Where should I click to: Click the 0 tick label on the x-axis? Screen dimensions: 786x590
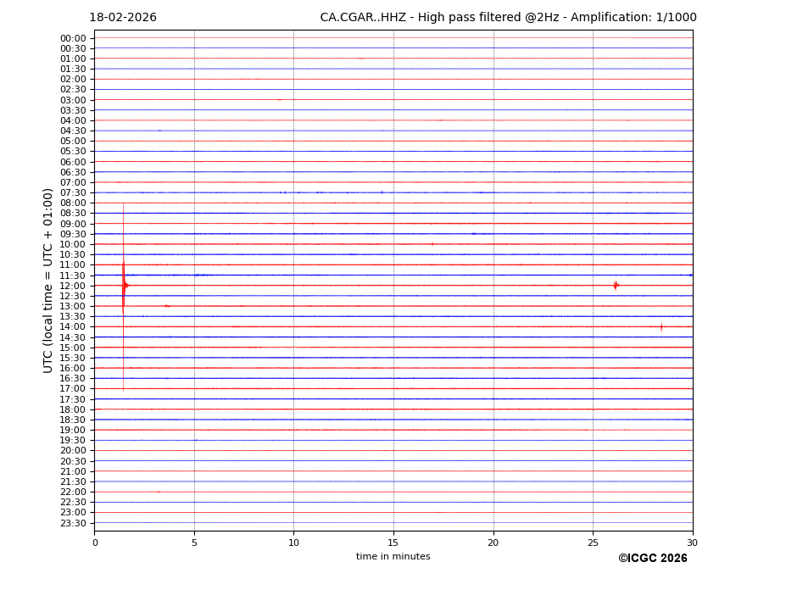95,543
